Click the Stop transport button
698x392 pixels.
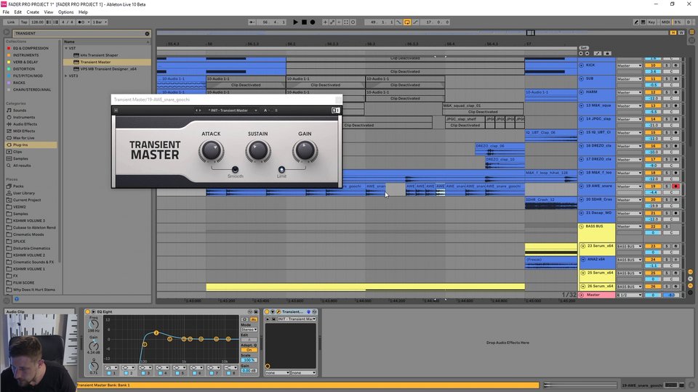point(304,22)
